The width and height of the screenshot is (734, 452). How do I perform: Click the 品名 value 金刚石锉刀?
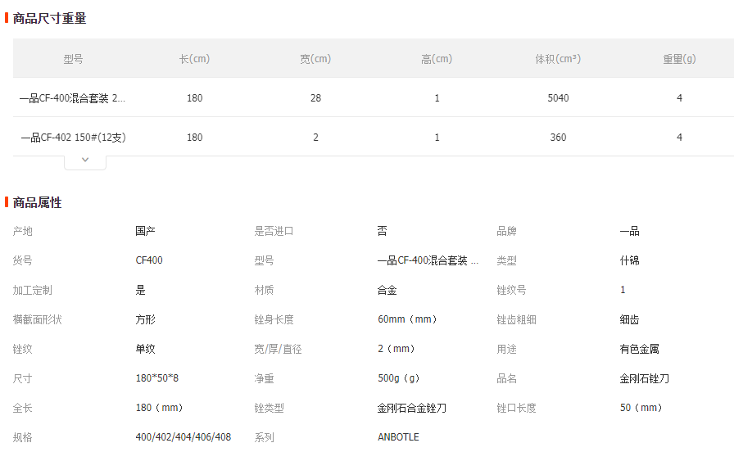pyautogui.click(x=645, y=378)
